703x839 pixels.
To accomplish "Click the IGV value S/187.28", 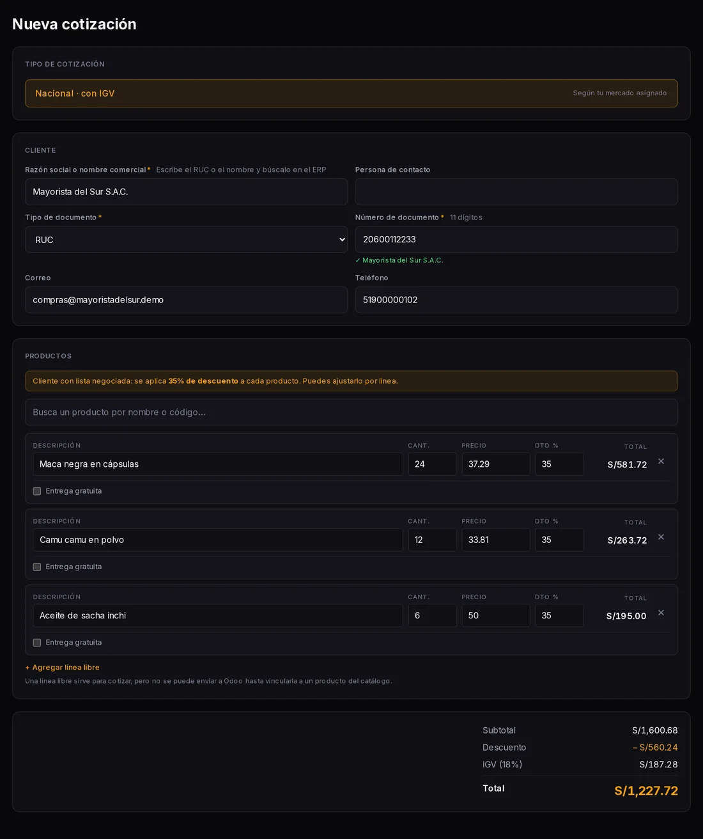I will pos(658,764).
